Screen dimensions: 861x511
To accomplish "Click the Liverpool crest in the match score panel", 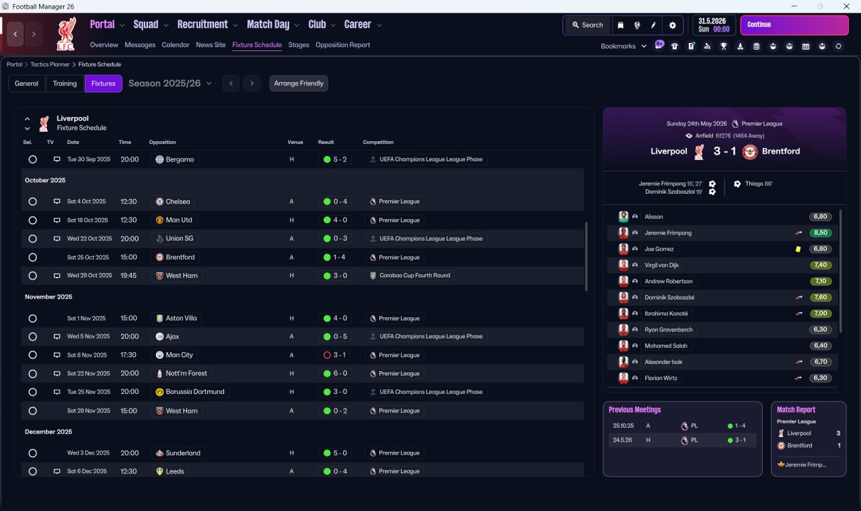I will coord(699,151).
